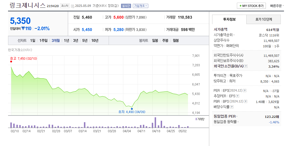Click the help icon next to 배당수익률
Image resolution: width=286 pixels, height=146 pixels.
point(232,107)
